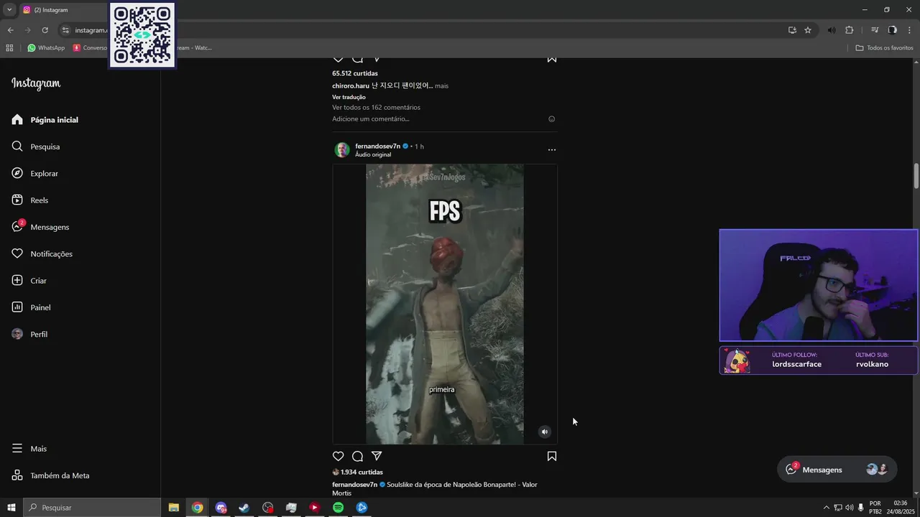Viewport: 920px width, 517px height.
Task: Open Reels from the sidebar
Action: (x=29, y=200)
